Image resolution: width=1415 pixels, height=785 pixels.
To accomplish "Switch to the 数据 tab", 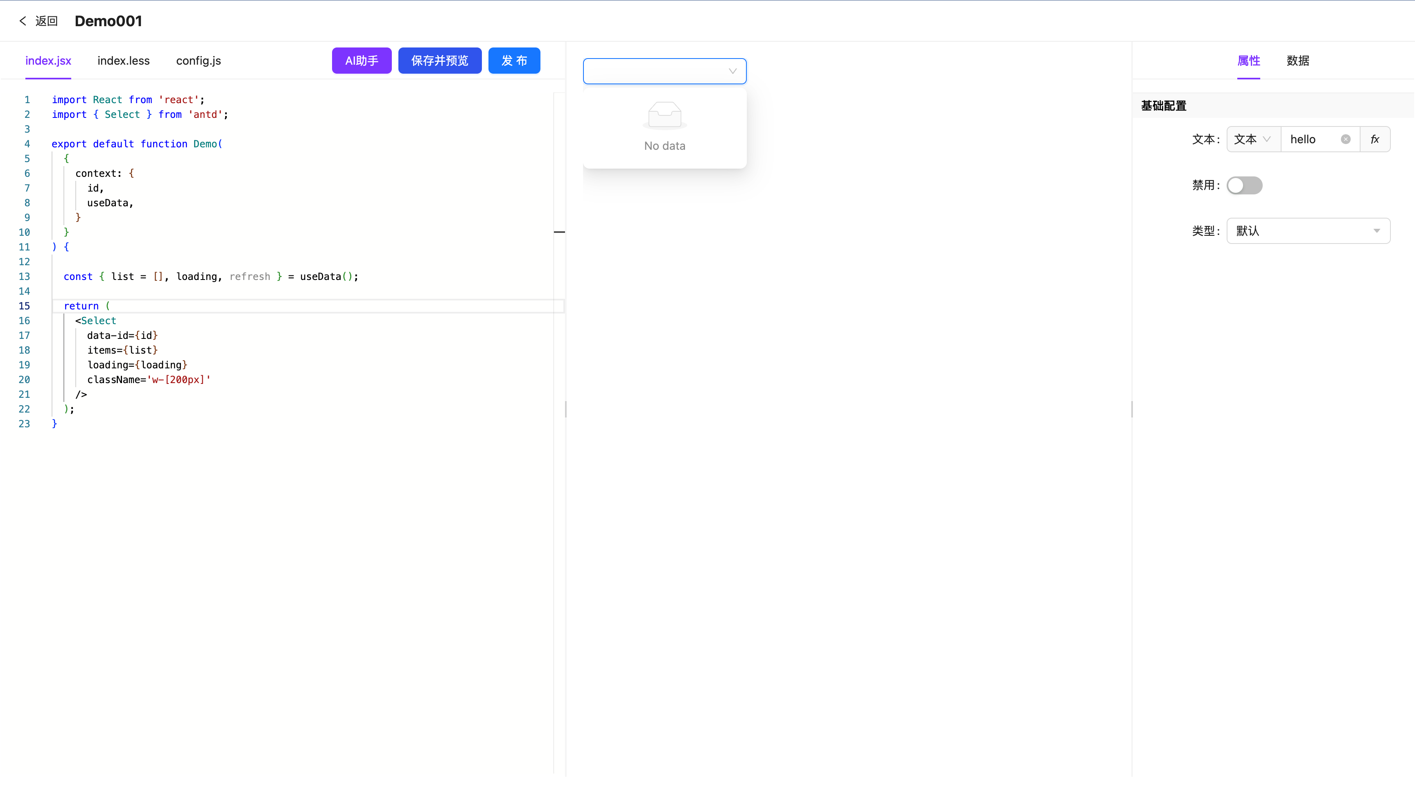I will pyautogui.click(x=1297, y=61).
